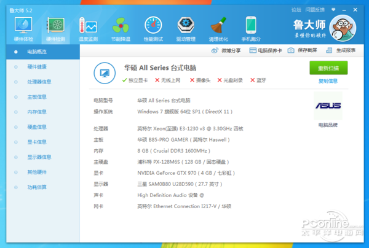Viewport: 369px width, 248px height.
Task: Click 保存截屏 save screenshot camera
Action: (302, 50)
